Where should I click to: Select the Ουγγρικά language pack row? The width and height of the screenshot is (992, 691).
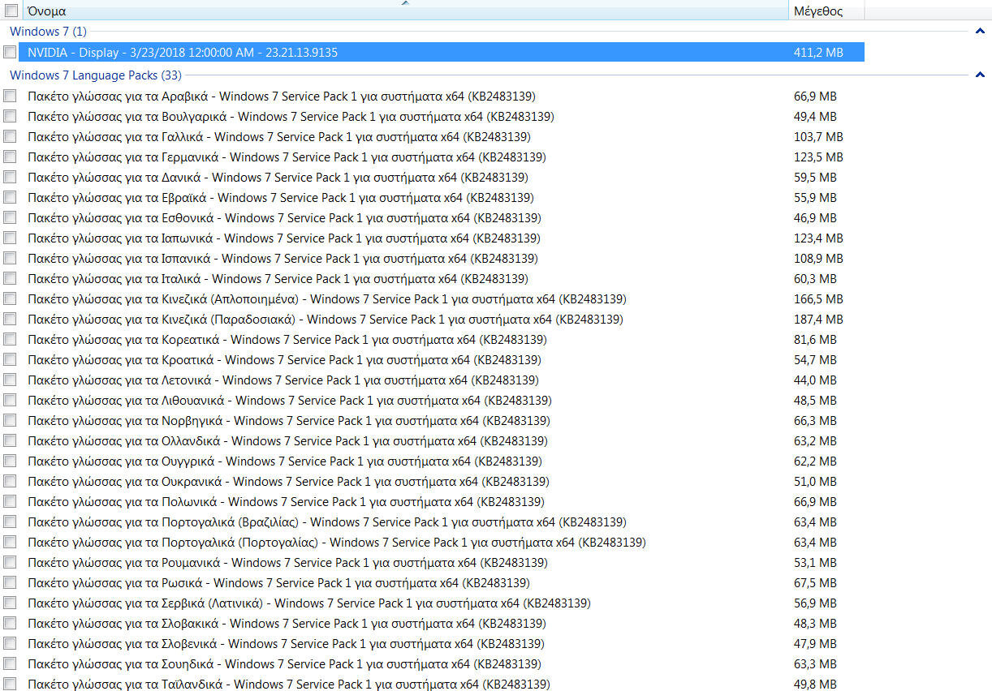(x=442, y=461)
